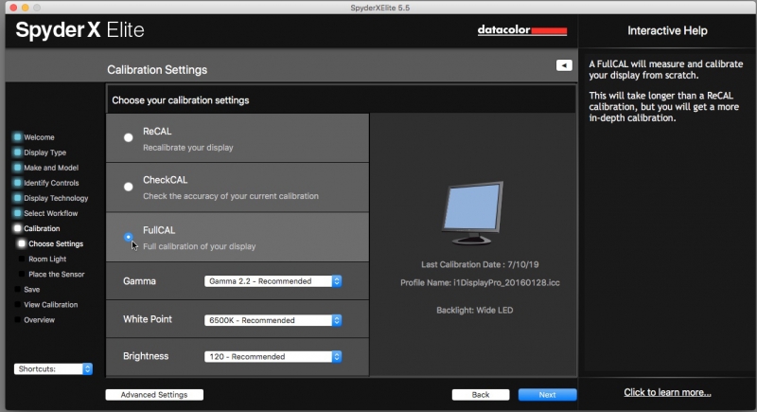
Task: Select the FullCAL radio button
Action: pyautogui.click(x=128, y=237)
